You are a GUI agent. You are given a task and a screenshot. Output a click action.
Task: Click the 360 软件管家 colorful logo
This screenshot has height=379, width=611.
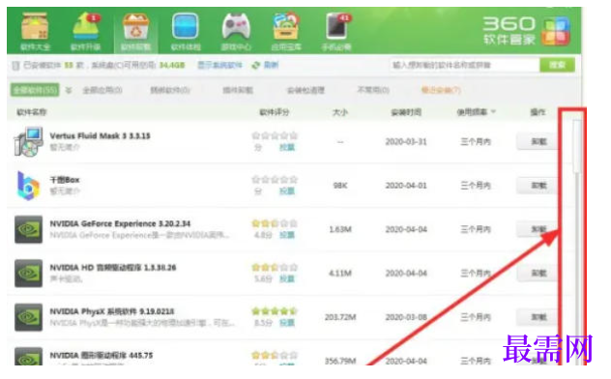tap(557, 31)
